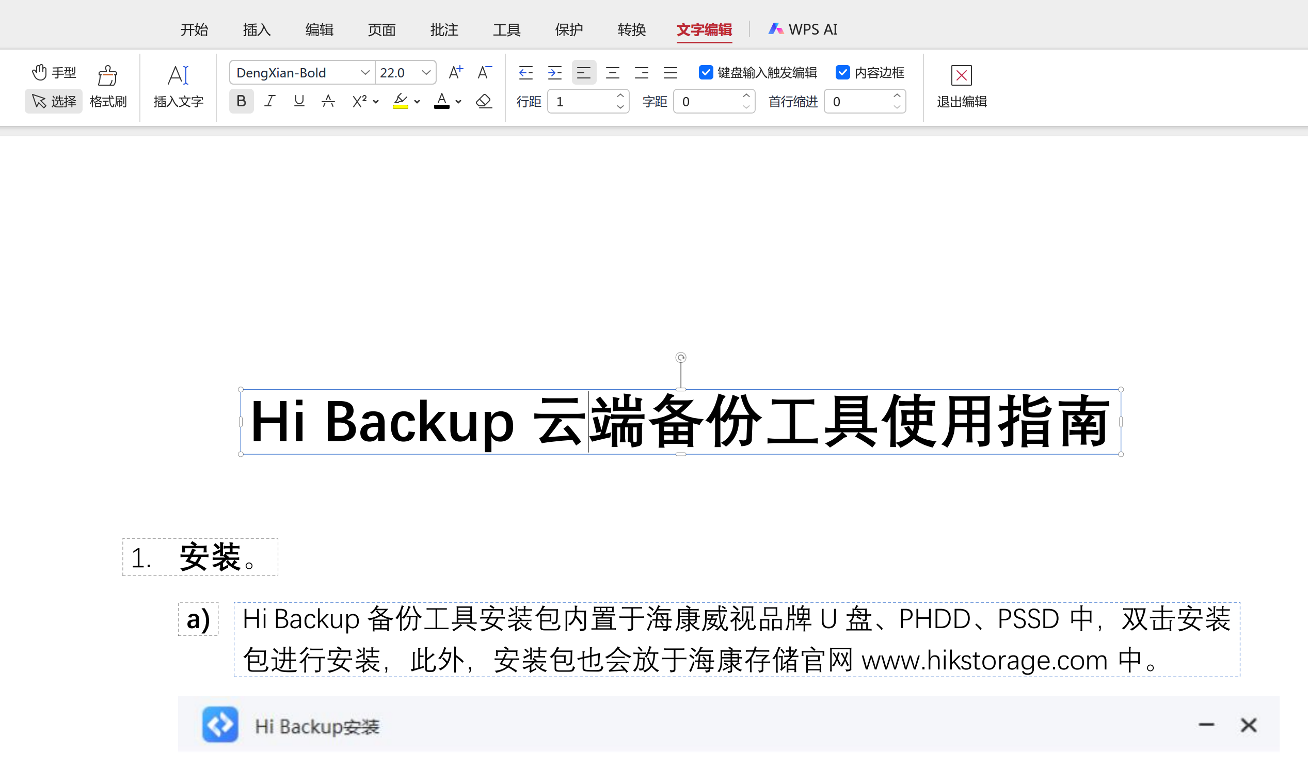Uncheck 键盘输入触发编辑 checkbox
This screenshot has width=1308, height=768.
706,73
